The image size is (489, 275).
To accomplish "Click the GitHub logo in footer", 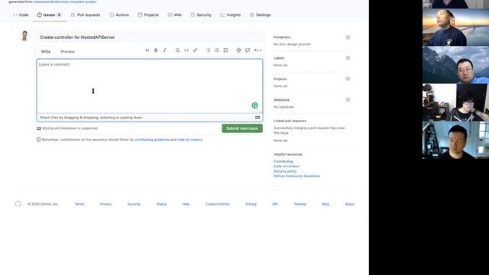I will tap(18, 204).
